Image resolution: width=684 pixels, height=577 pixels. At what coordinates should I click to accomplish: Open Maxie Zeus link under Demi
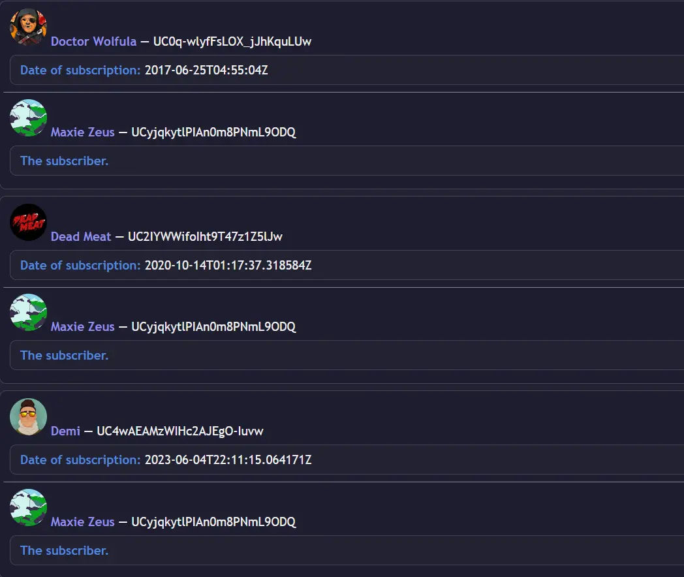[x=82, y=522]
